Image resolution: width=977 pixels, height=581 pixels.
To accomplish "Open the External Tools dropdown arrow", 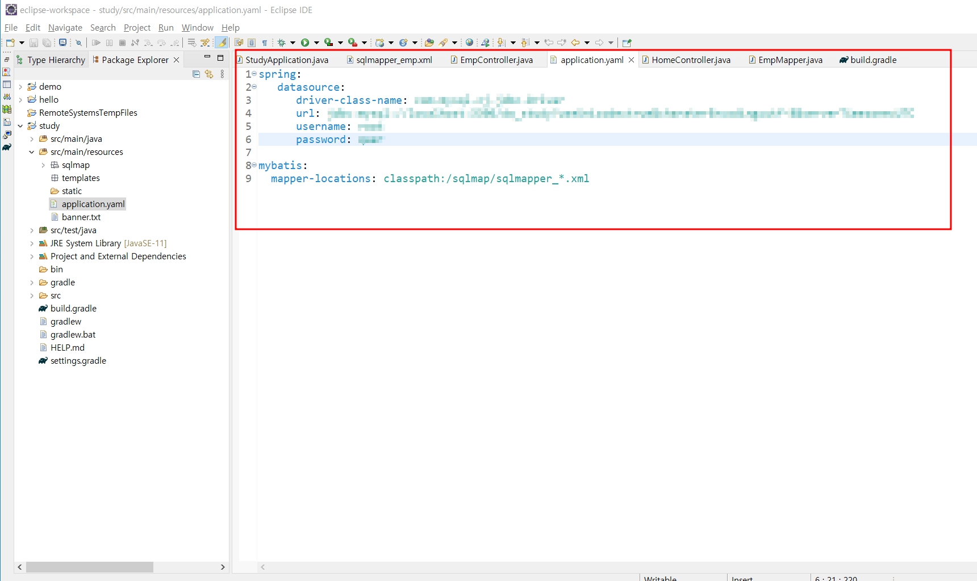I will 365,43.
